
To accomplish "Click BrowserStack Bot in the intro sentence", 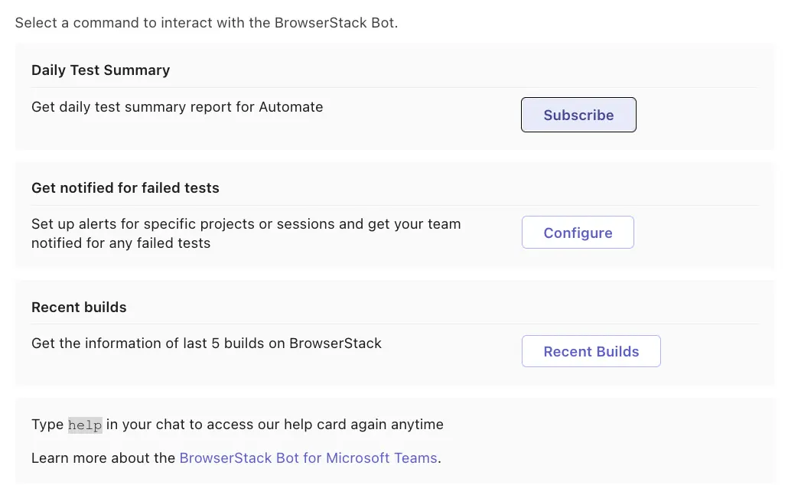I will (x=336, y=22).
